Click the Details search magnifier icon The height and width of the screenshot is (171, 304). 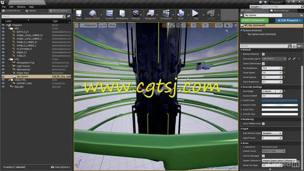289,46
